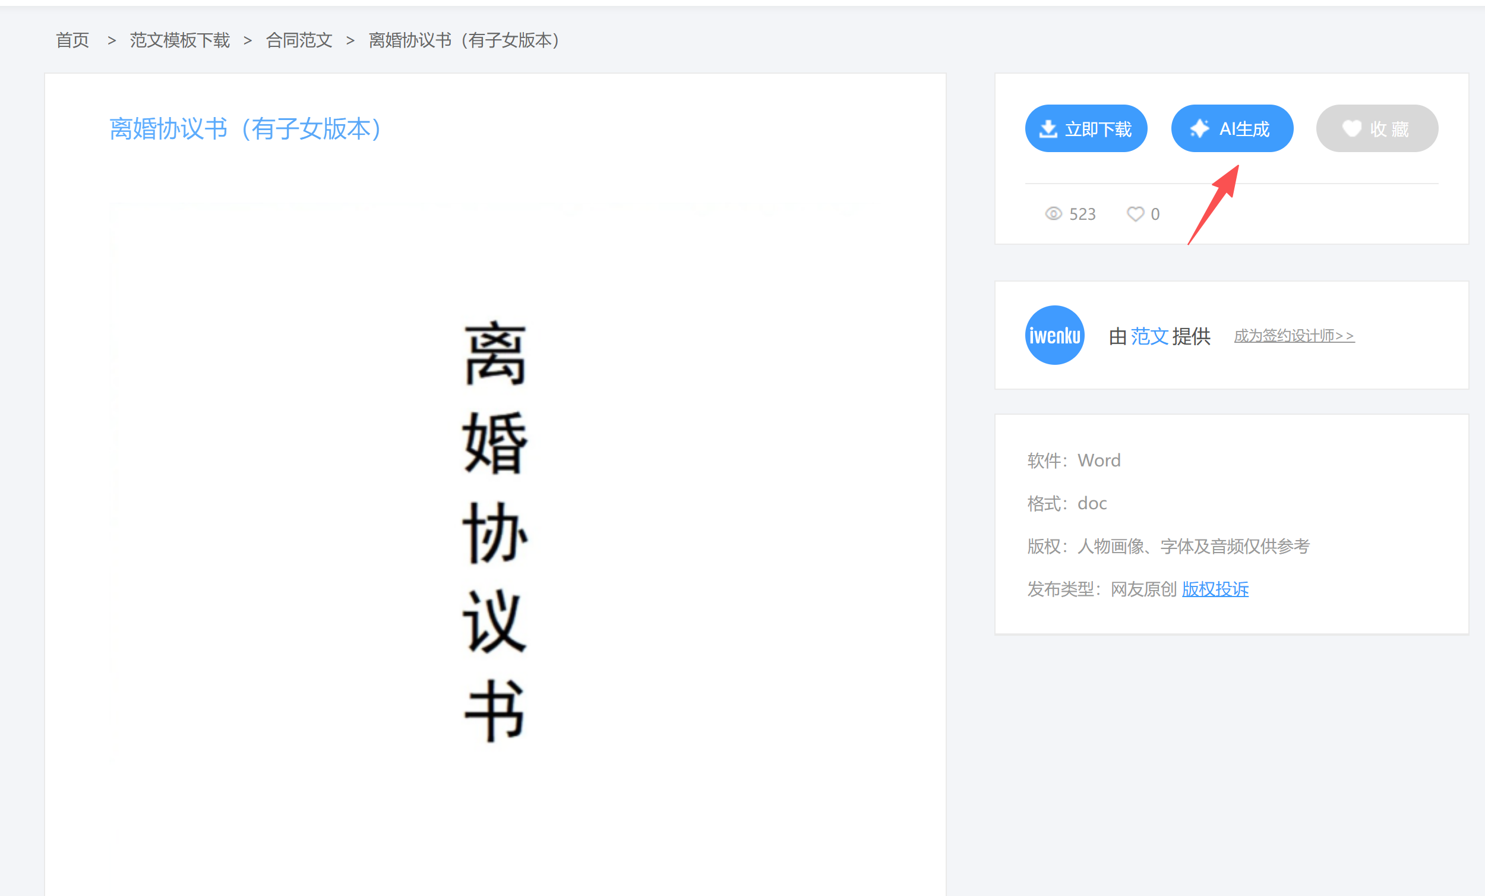Image resolution: width=1485 pixels, height=896 pixels.
Task: Click the final breadcrumb 离婚协议书（有子女版本）
Action: 464,40
